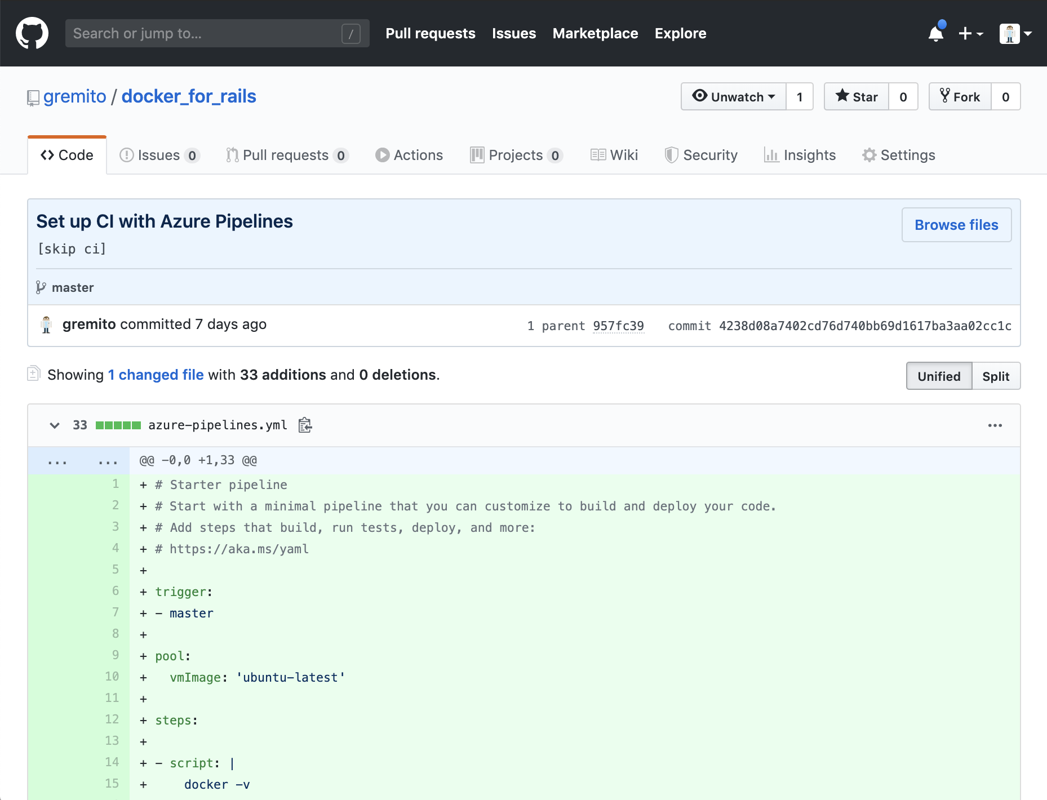
Task: Copy azure-pipelines.yml file path
Action: pos(305,425)
